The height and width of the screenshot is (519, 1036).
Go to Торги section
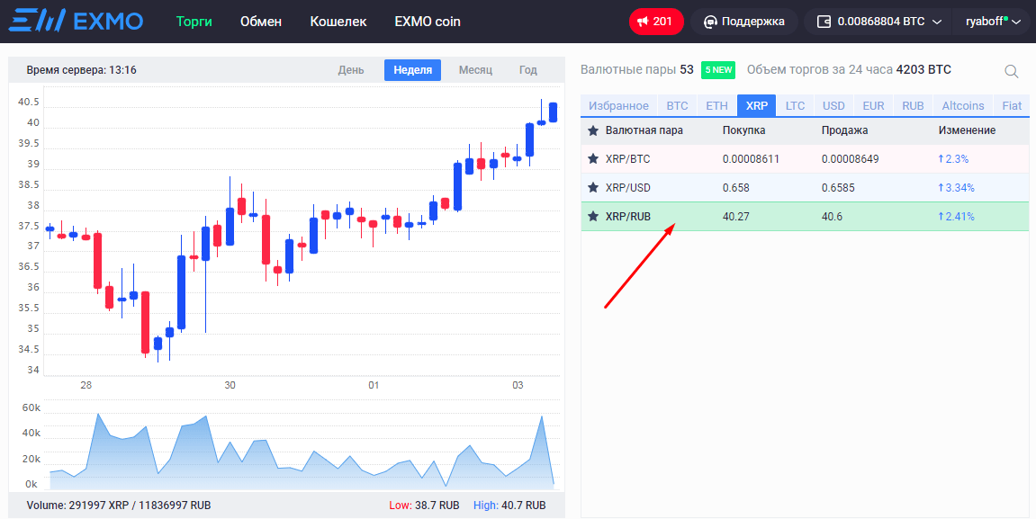(194, 22)
